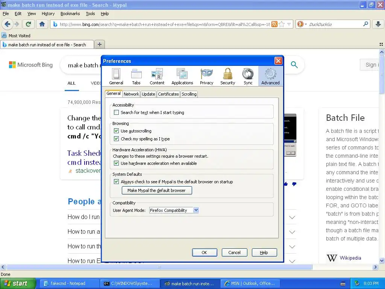Open the Content preferences pane

pos(157,76)
